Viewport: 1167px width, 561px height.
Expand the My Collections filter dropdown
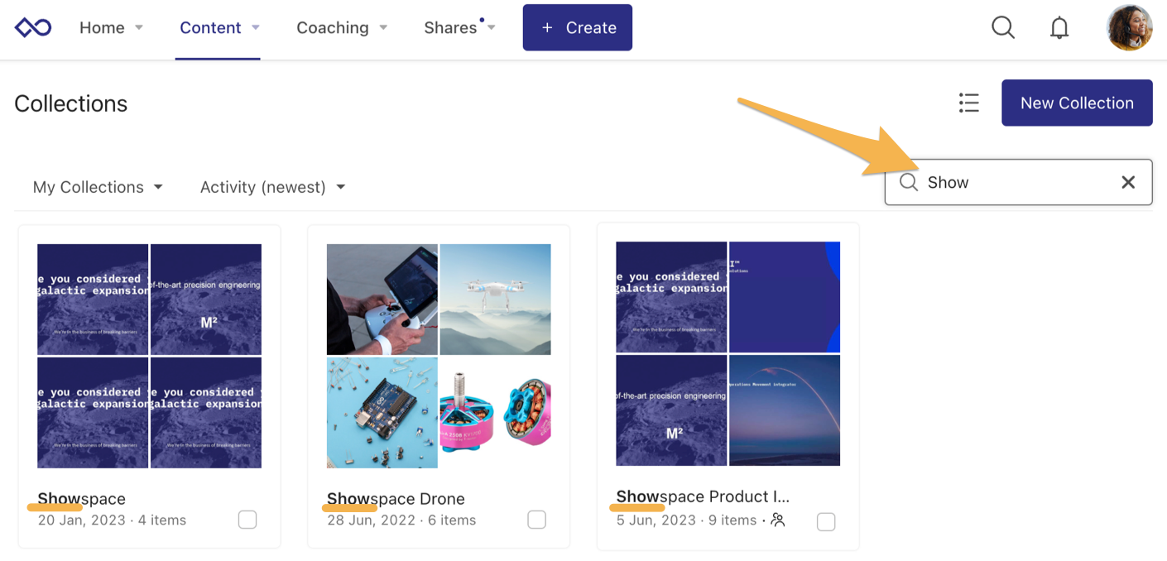point(98,187)
